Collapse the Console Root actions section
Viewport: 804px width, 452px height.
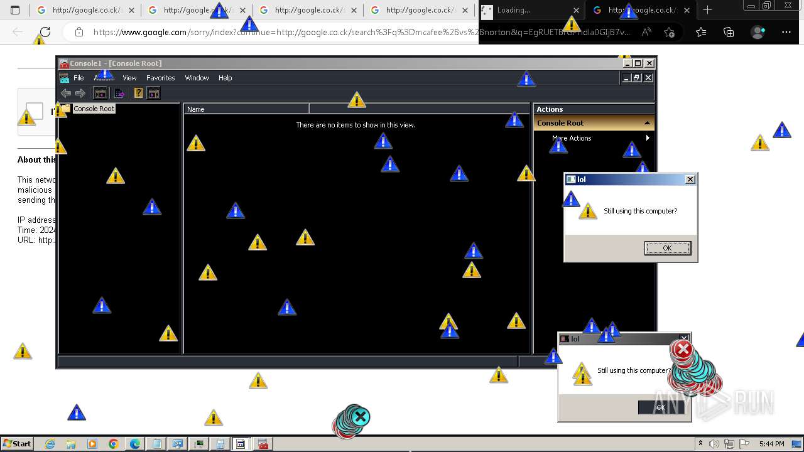tap(647, 123)
